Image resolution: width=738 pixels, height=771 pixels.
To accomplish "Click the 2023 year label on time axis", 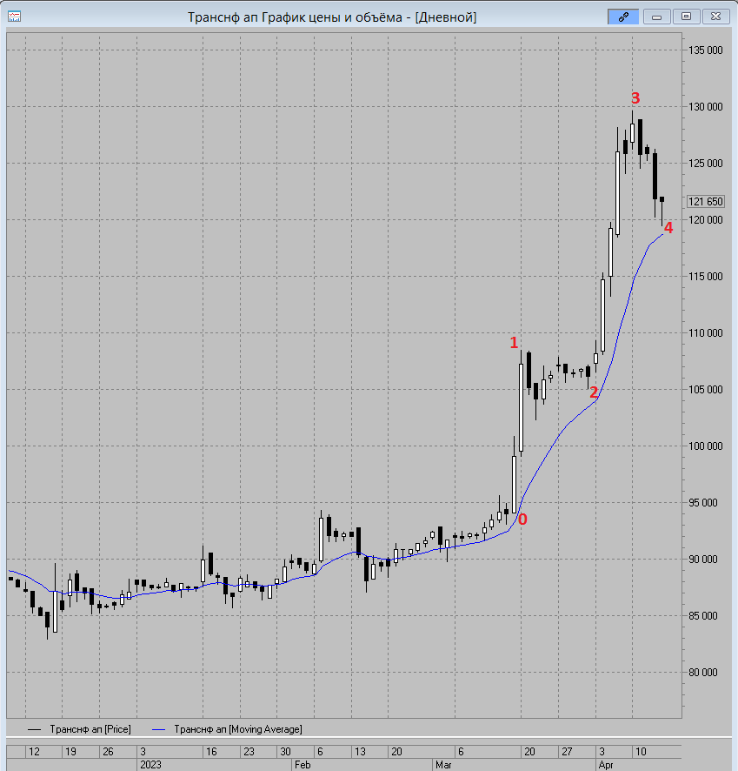I will point(150,765).
